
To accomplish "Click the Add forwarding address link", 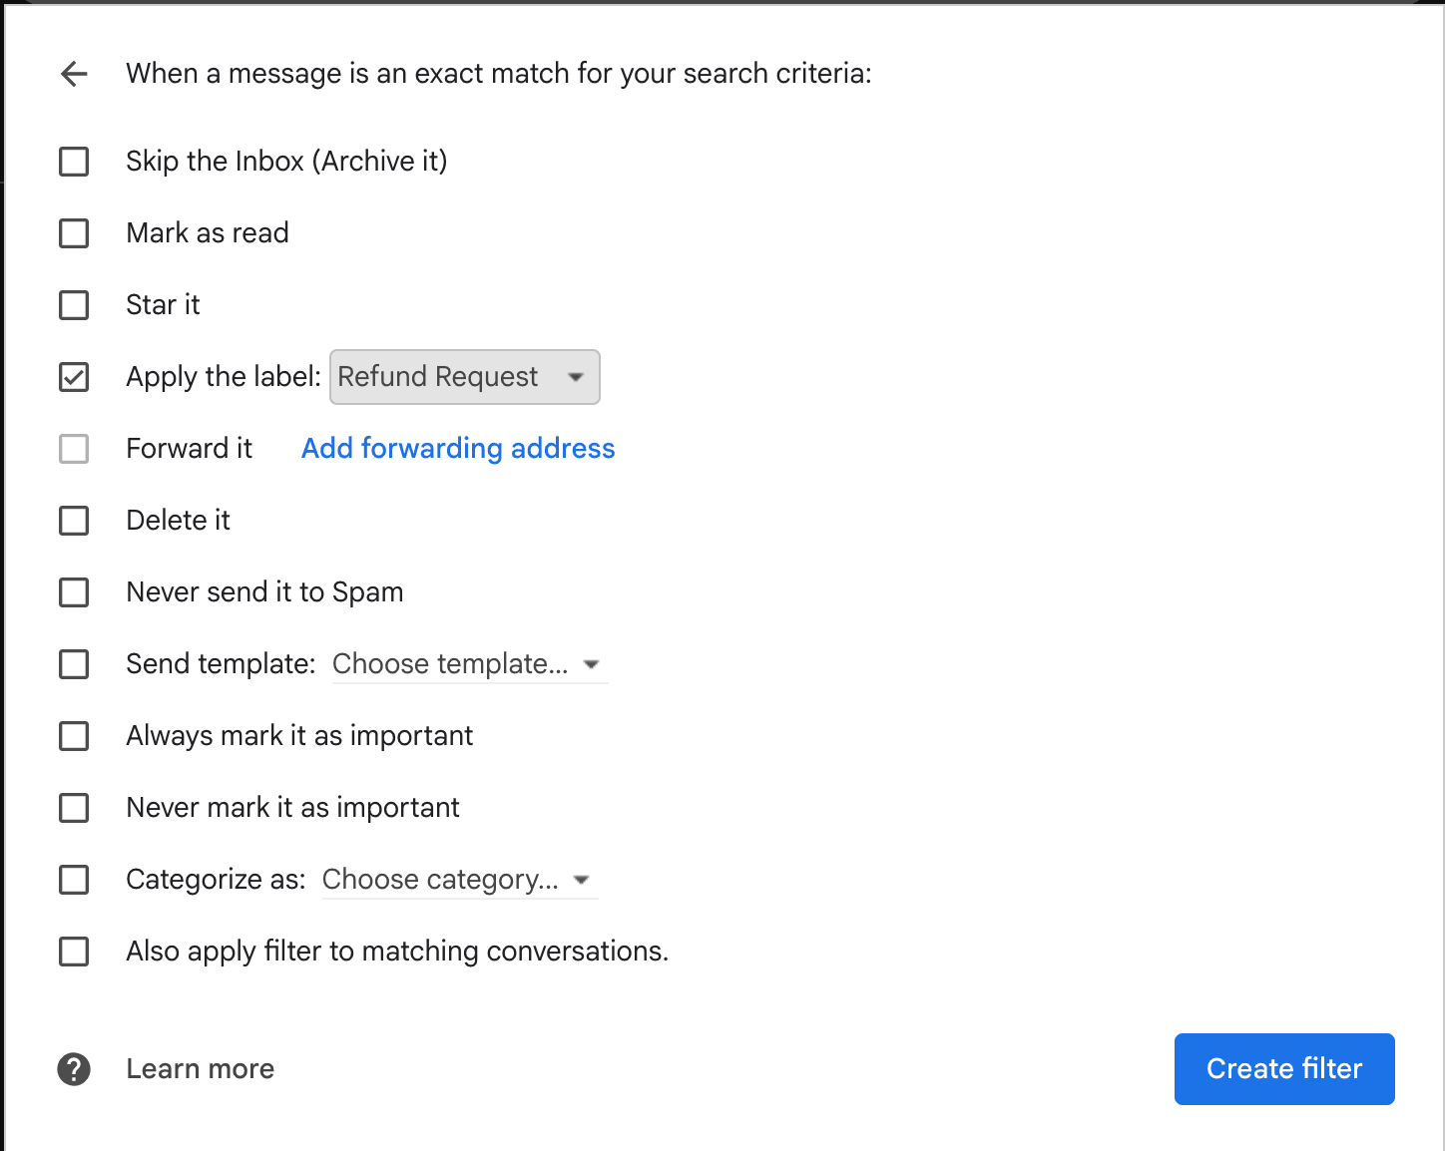I will coord(458,449).
